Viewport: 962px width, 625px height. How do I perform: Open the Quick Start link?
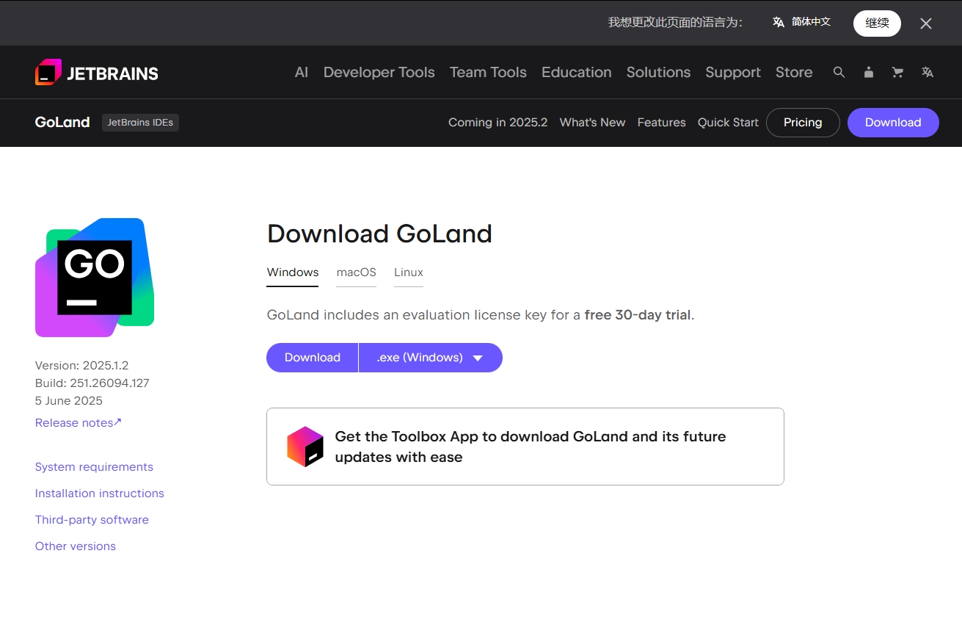coord(728,123)
